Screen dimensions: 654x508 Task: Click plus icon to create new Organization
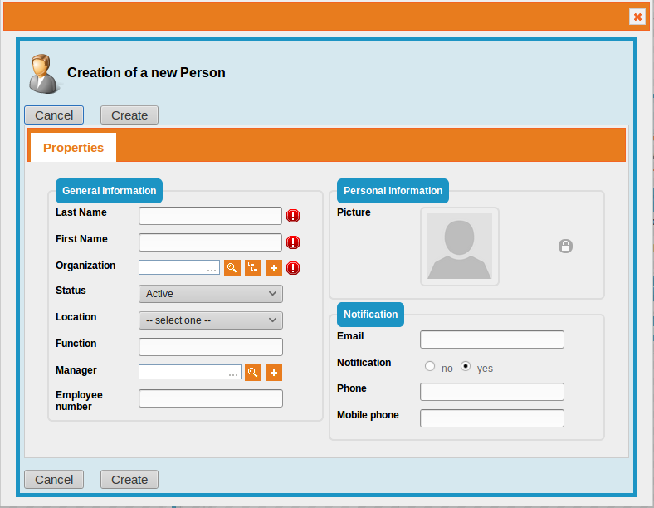coord(274,268)
